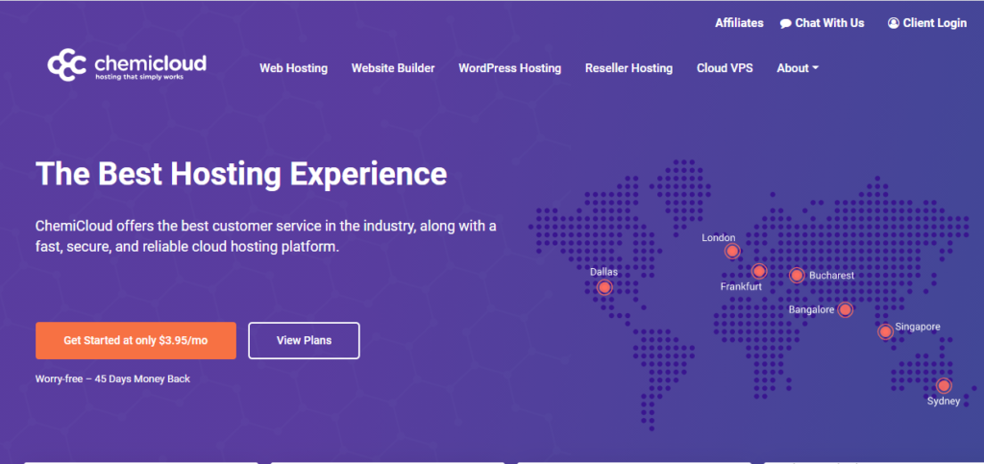
Task: Click the ChemiCloud description paragraph
Action: [266, 235]
